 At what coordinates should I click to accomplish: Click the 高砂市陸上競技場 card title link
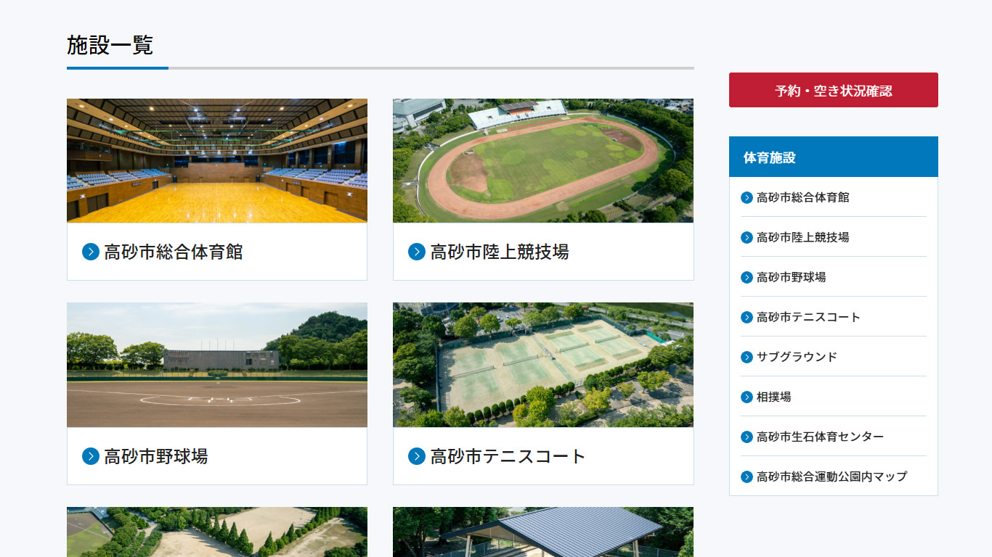pos(500,252)
